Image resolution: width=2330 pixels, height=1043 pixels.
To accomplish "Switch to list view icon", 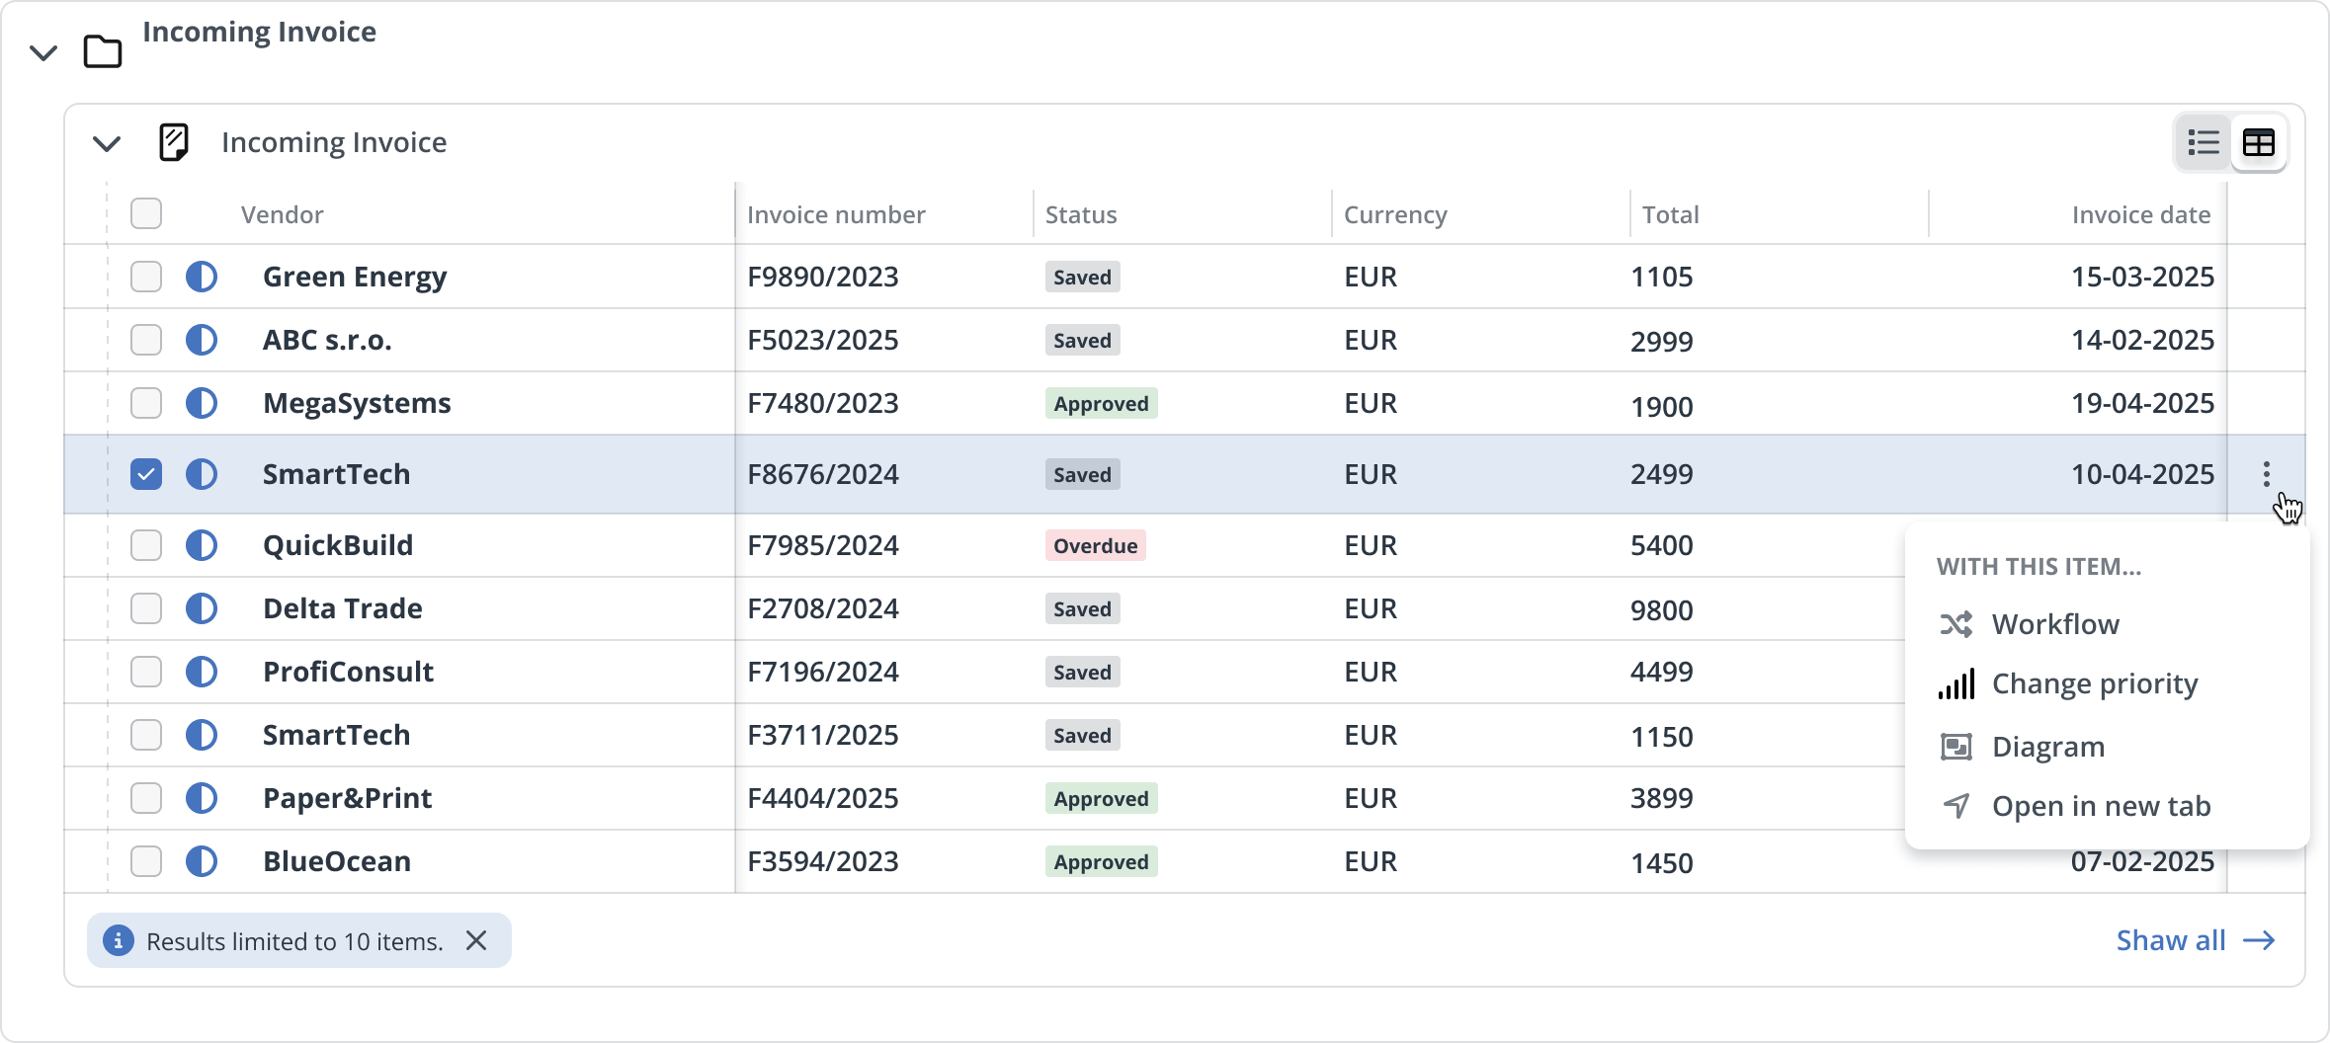I will pos(2203,143).
